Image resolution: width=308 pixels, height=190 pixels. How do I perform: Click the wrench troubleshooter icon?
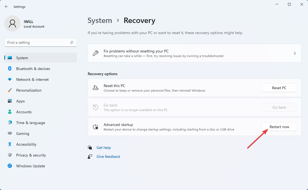(96, 53)
